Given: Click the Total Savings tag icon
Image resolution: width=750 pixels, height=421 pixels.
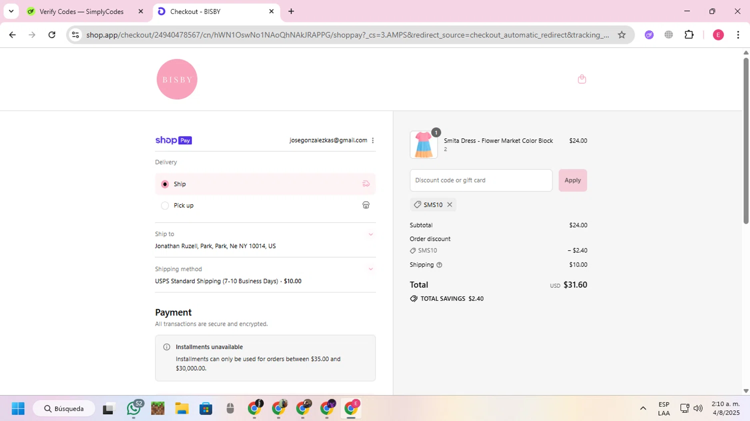Looking at the screenshot, I should 413,299.
